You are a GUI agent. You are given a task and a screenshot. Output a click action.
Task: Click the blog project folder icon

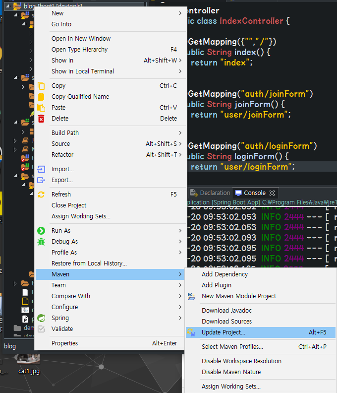(x=17, y=6)
